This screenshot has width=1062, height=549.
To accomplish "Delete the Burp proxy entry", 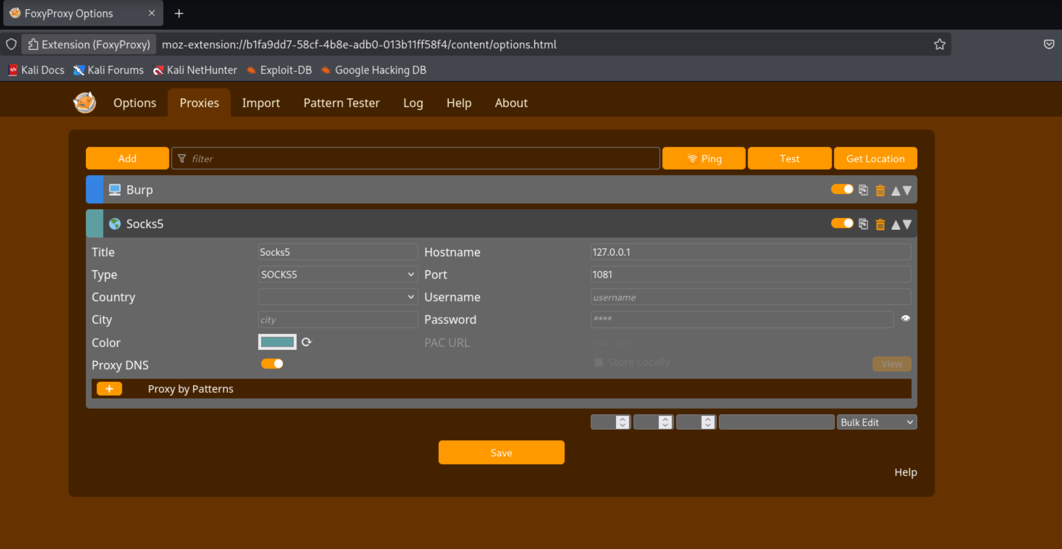I will click(x=880, y=190).
